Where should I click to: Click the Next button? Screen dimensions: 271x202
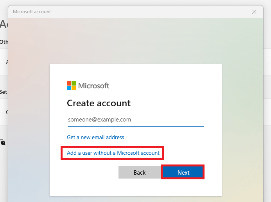tap(183, 172)
